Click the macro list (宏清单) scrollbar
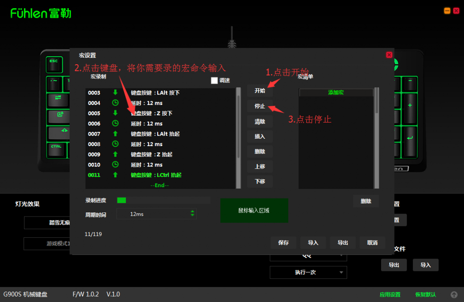Image resolution: width=464 pixels, height=302 pixels. [x=377, y=138]
